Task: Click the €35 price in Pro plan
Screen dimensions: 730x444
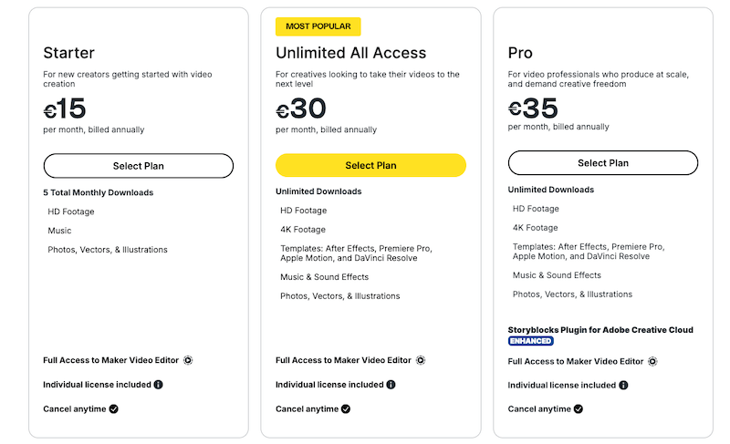Action: pos(533,108)
